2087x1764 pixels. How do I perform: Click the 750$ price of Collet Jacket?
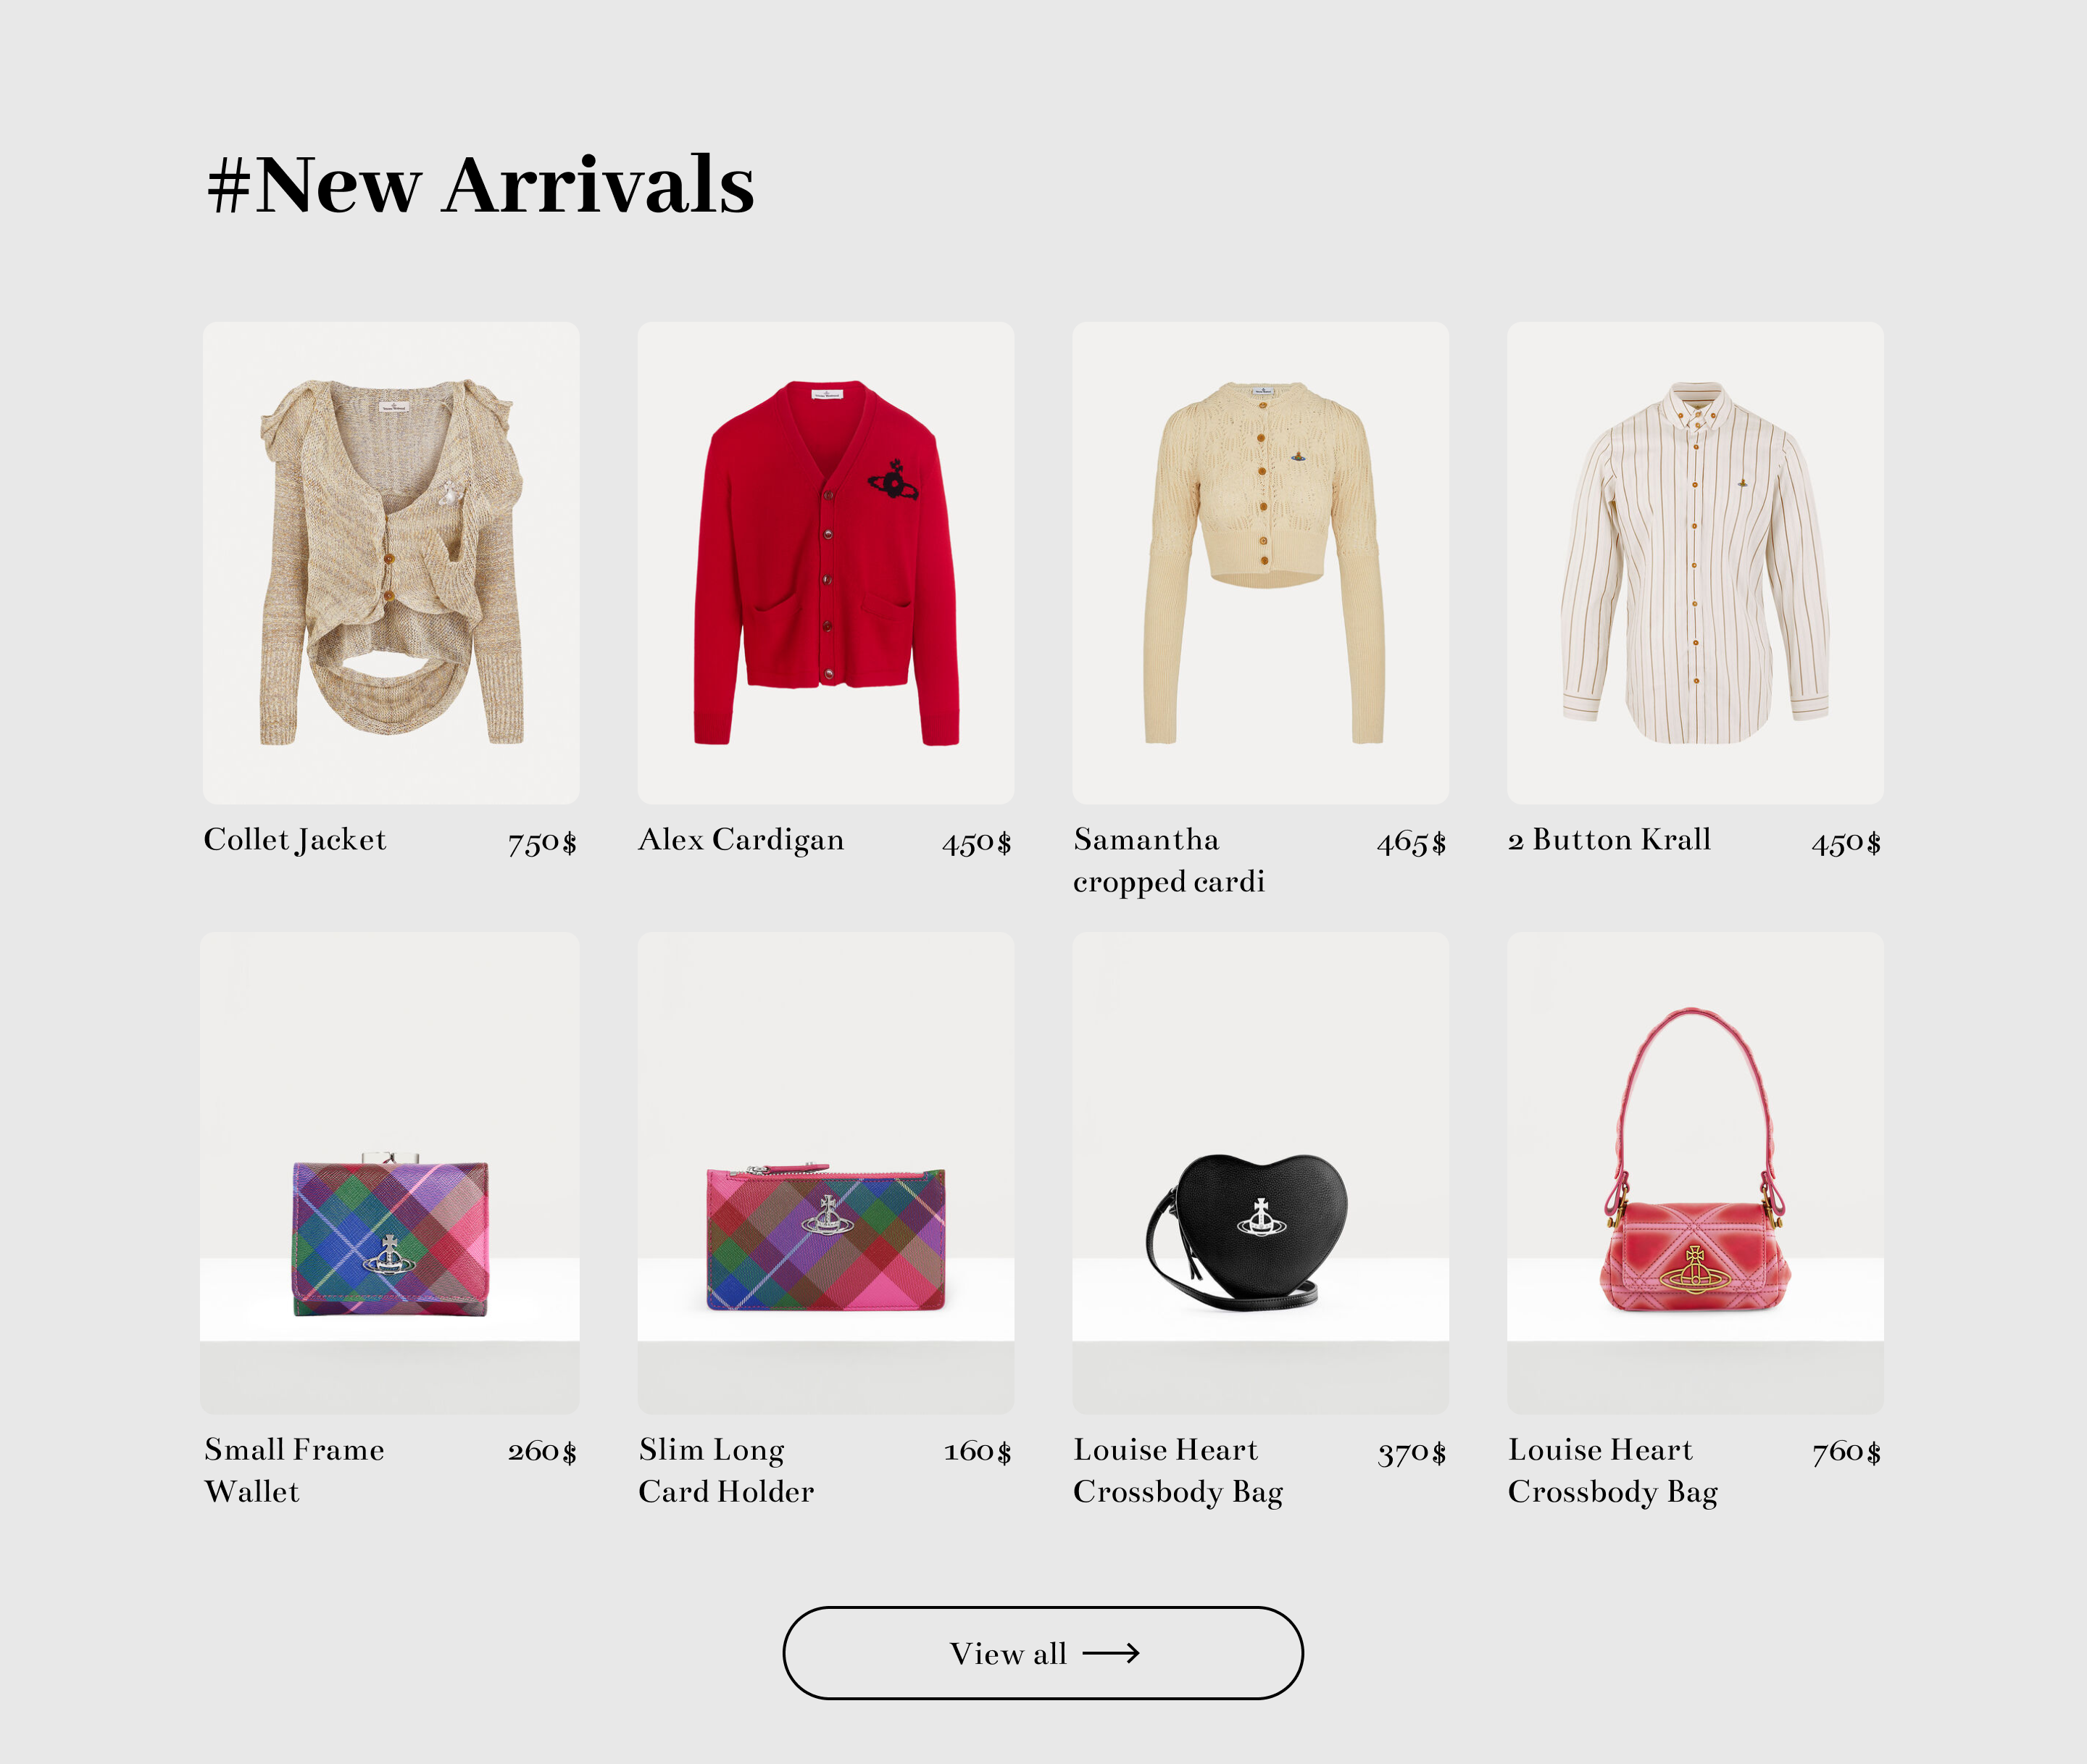click(542, 842)
